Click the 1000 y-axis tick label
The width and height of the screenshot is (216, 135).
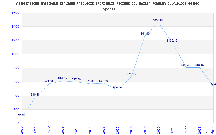(15, 54)
